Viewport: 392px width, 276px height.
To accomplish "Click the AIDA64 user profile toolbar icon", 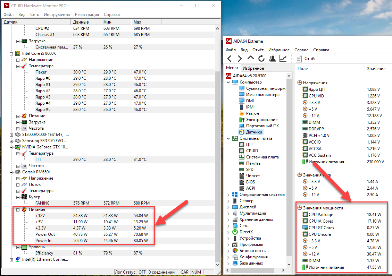I will click(x=272, y=59).
